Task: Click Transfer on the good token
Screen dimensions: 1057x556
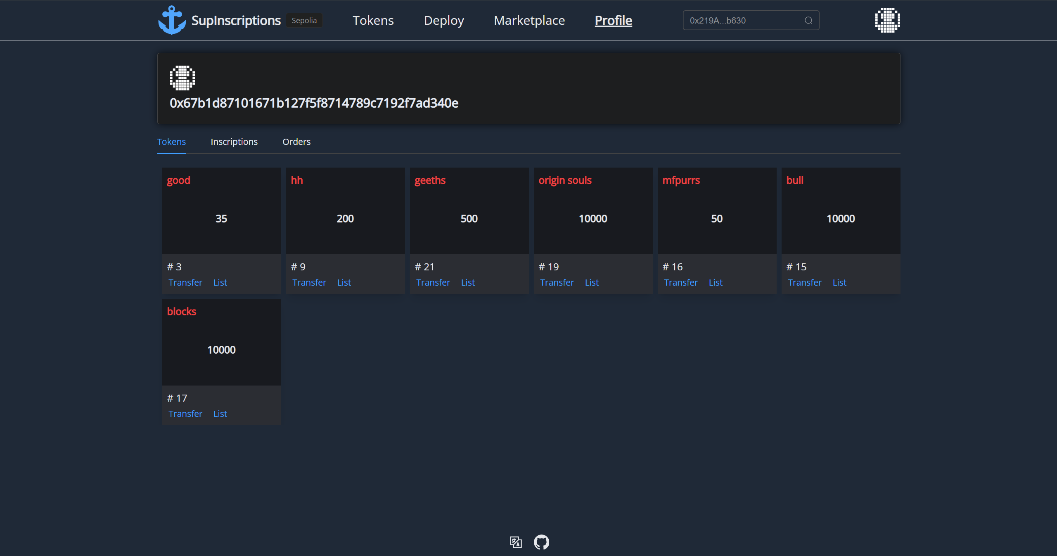Action: click(x=185, y=282)
